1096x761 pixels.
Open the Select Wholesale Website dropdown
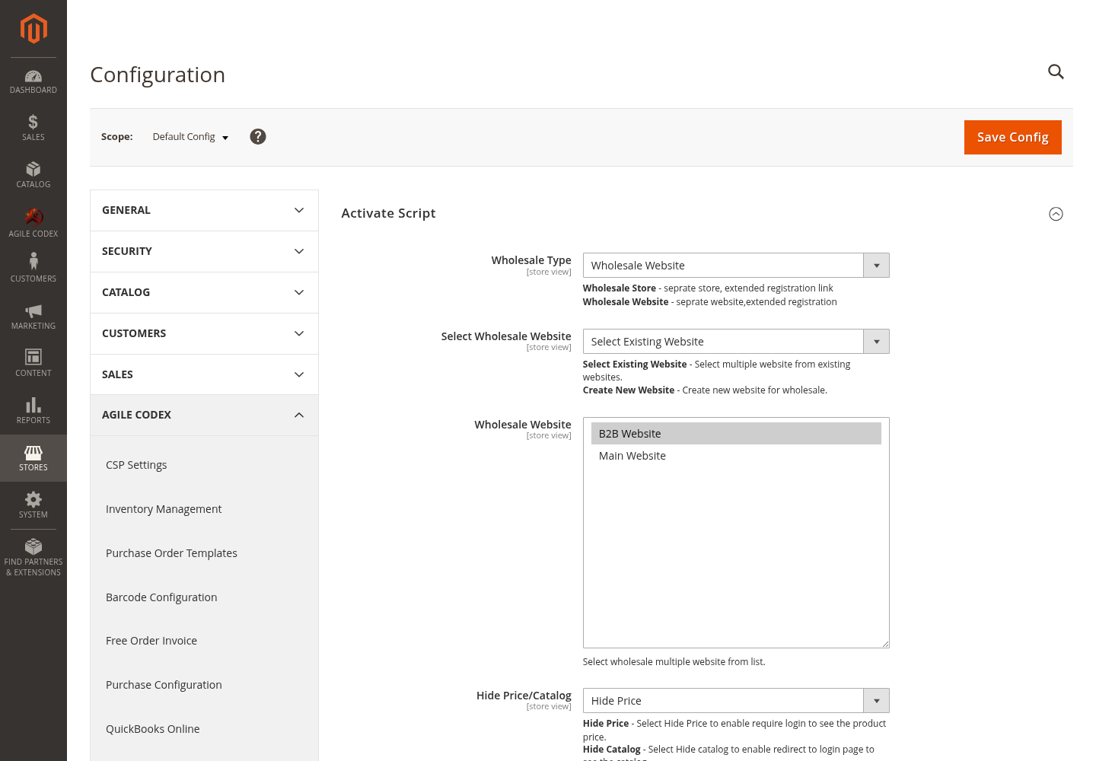point(736,342)
